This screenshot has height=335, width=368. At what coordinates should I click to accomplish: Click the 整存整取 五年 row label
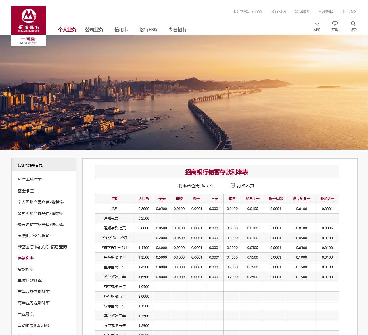[x=115, y=297]
